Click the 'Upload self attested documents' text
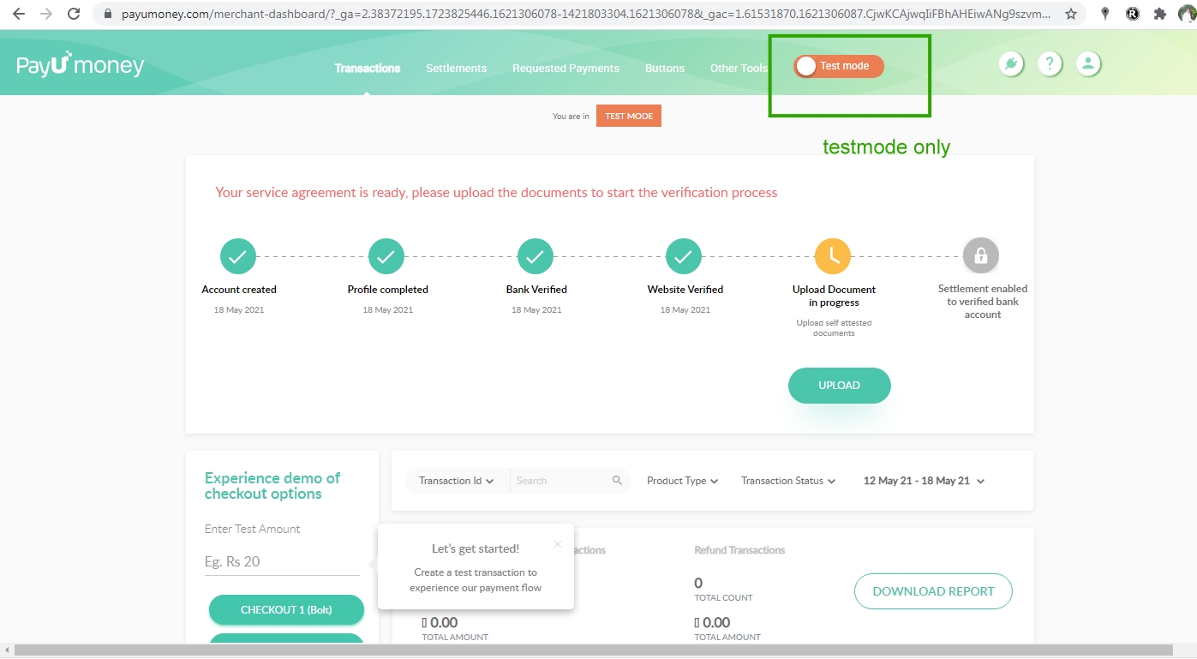1197x659 pixels. coord(833,328)
